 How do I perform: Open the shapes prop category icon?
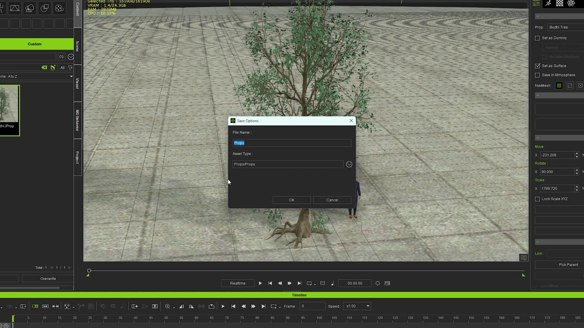[x=44, y=8]
